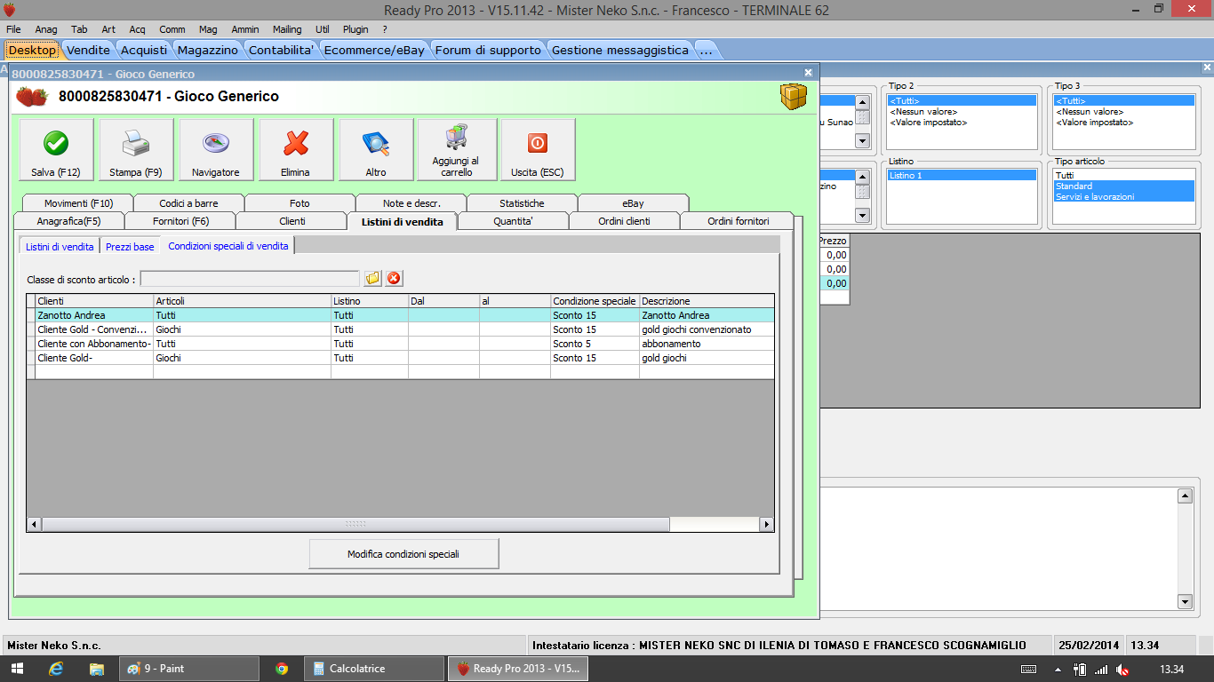The image size is (1214, 682).
Task: Focus the Classe di sconto articolo field
Action: click(x=250, y=279)
